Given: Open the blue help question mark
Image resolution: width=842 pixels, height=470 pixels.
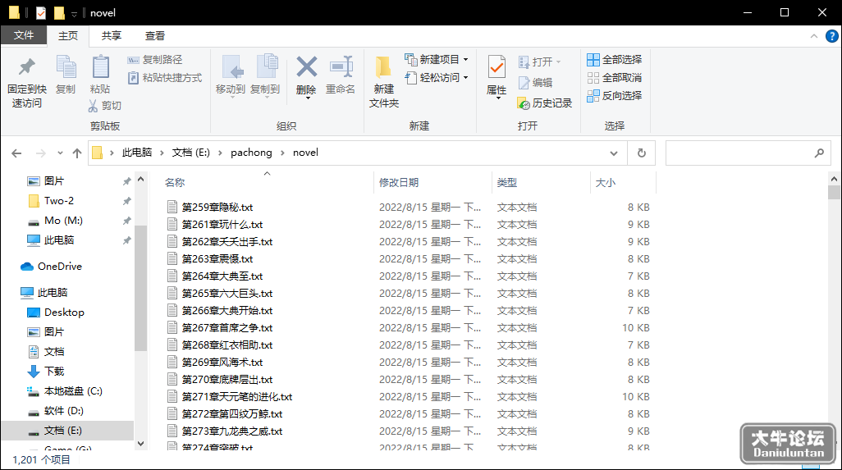Looking at the screenshot, I should pyautogui.click(x=831, y=36).
